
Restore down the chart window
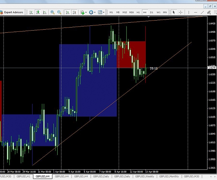pos(210,6)
